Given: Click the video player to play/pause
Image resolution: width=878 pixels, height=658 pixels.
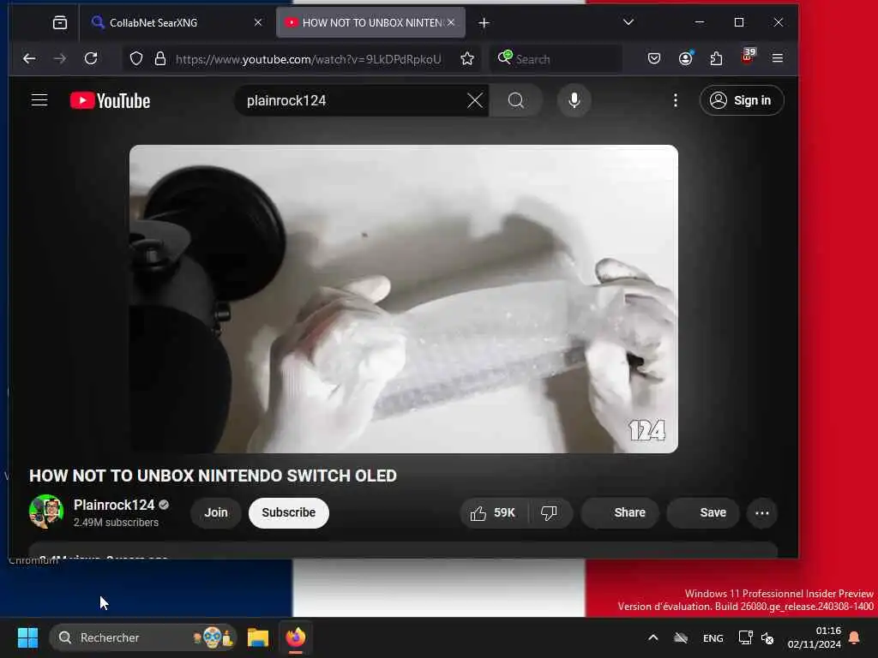Looking at the screenshot, I should pos(404,299).
